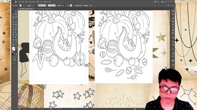Click the Stroke label link
The width and height of the screenshot is (197, 110).
coord(29,5)
